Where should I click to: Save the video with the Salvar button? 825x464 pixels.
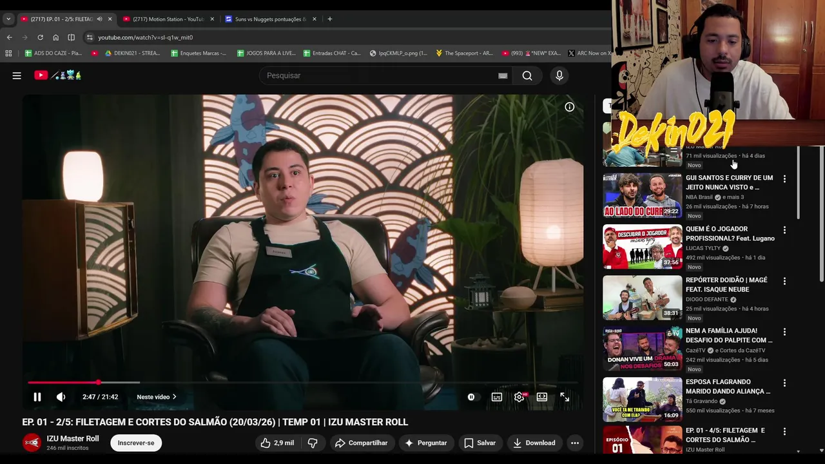click(480, 443)
